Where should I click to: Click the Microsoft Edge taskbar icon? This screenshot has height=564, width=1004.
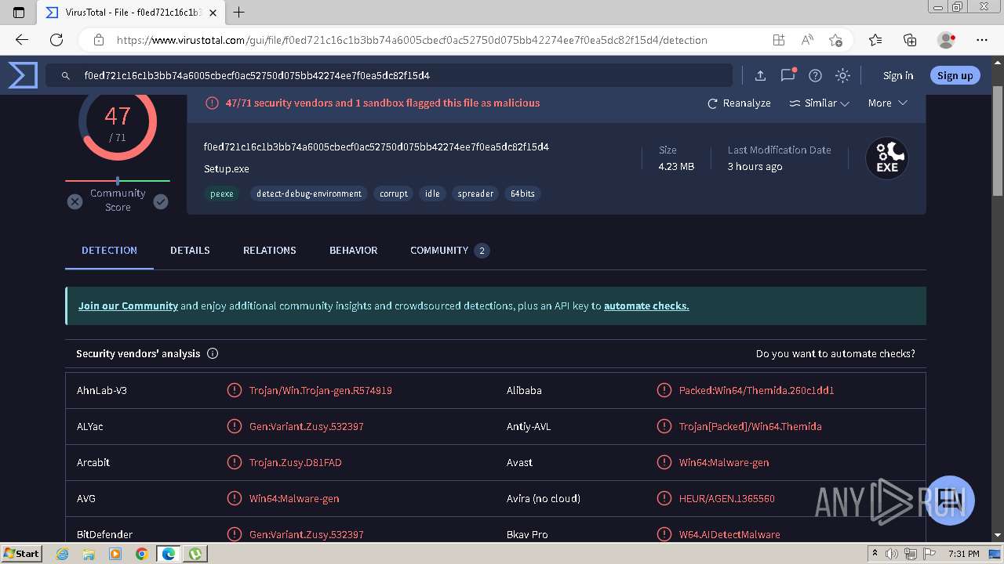coord(168,554)
